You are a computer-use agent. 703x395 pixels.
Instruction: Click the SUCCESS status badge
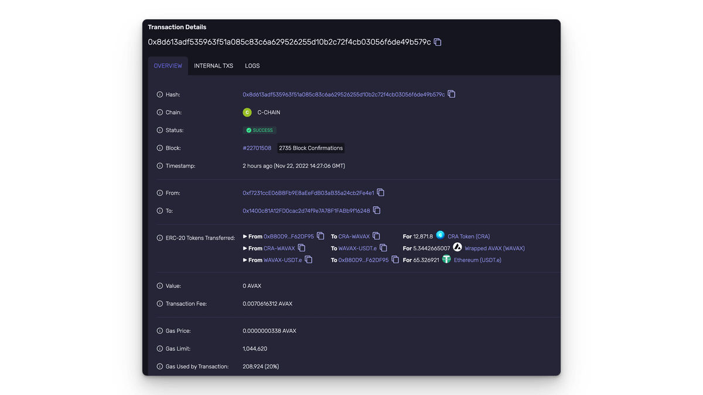point(260,130)
